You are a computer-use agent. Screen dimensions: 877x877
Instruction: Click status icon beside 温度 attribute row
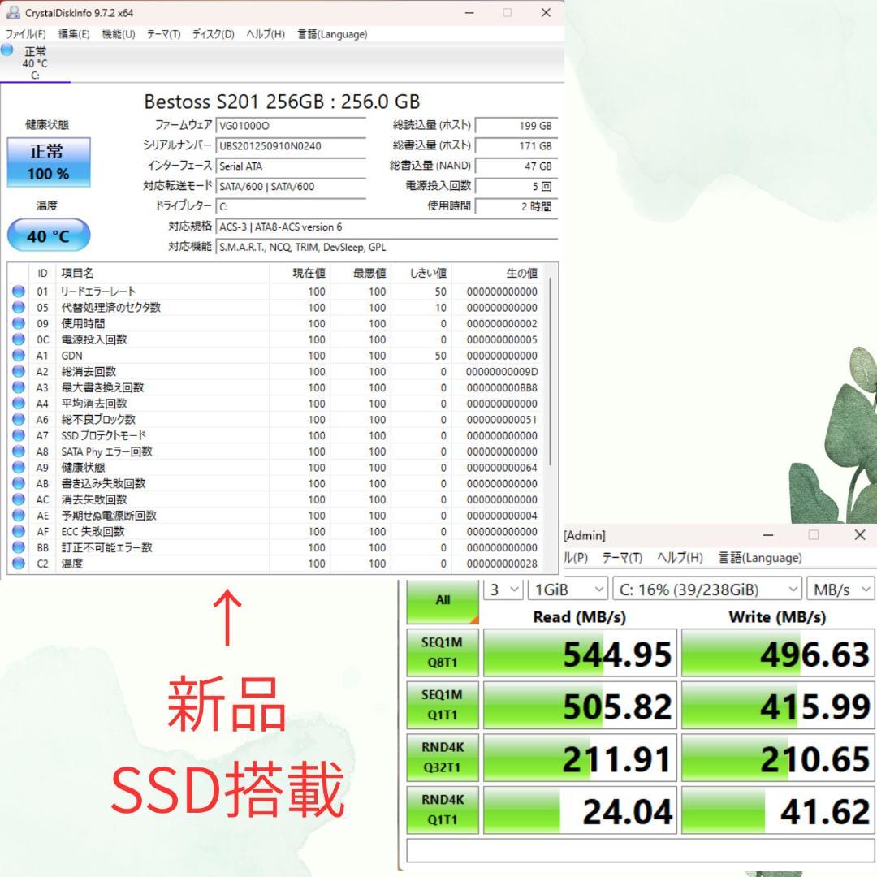(18, 564)
